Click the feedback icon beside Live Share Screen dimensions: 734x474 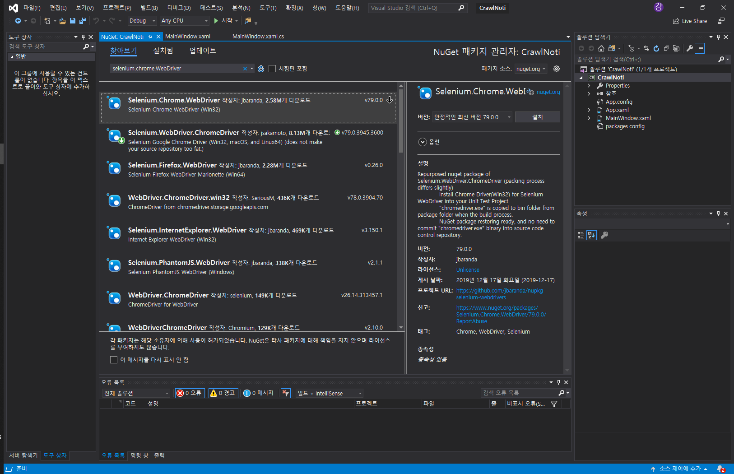coord(721,21)
